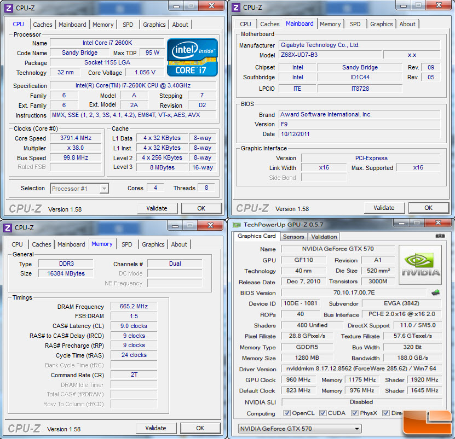The height and width of the screenshot is (439, 455).
Task: Switch to the Caches tab in the CPU-Z motherboard window
Action: click(x=270, y=24)
